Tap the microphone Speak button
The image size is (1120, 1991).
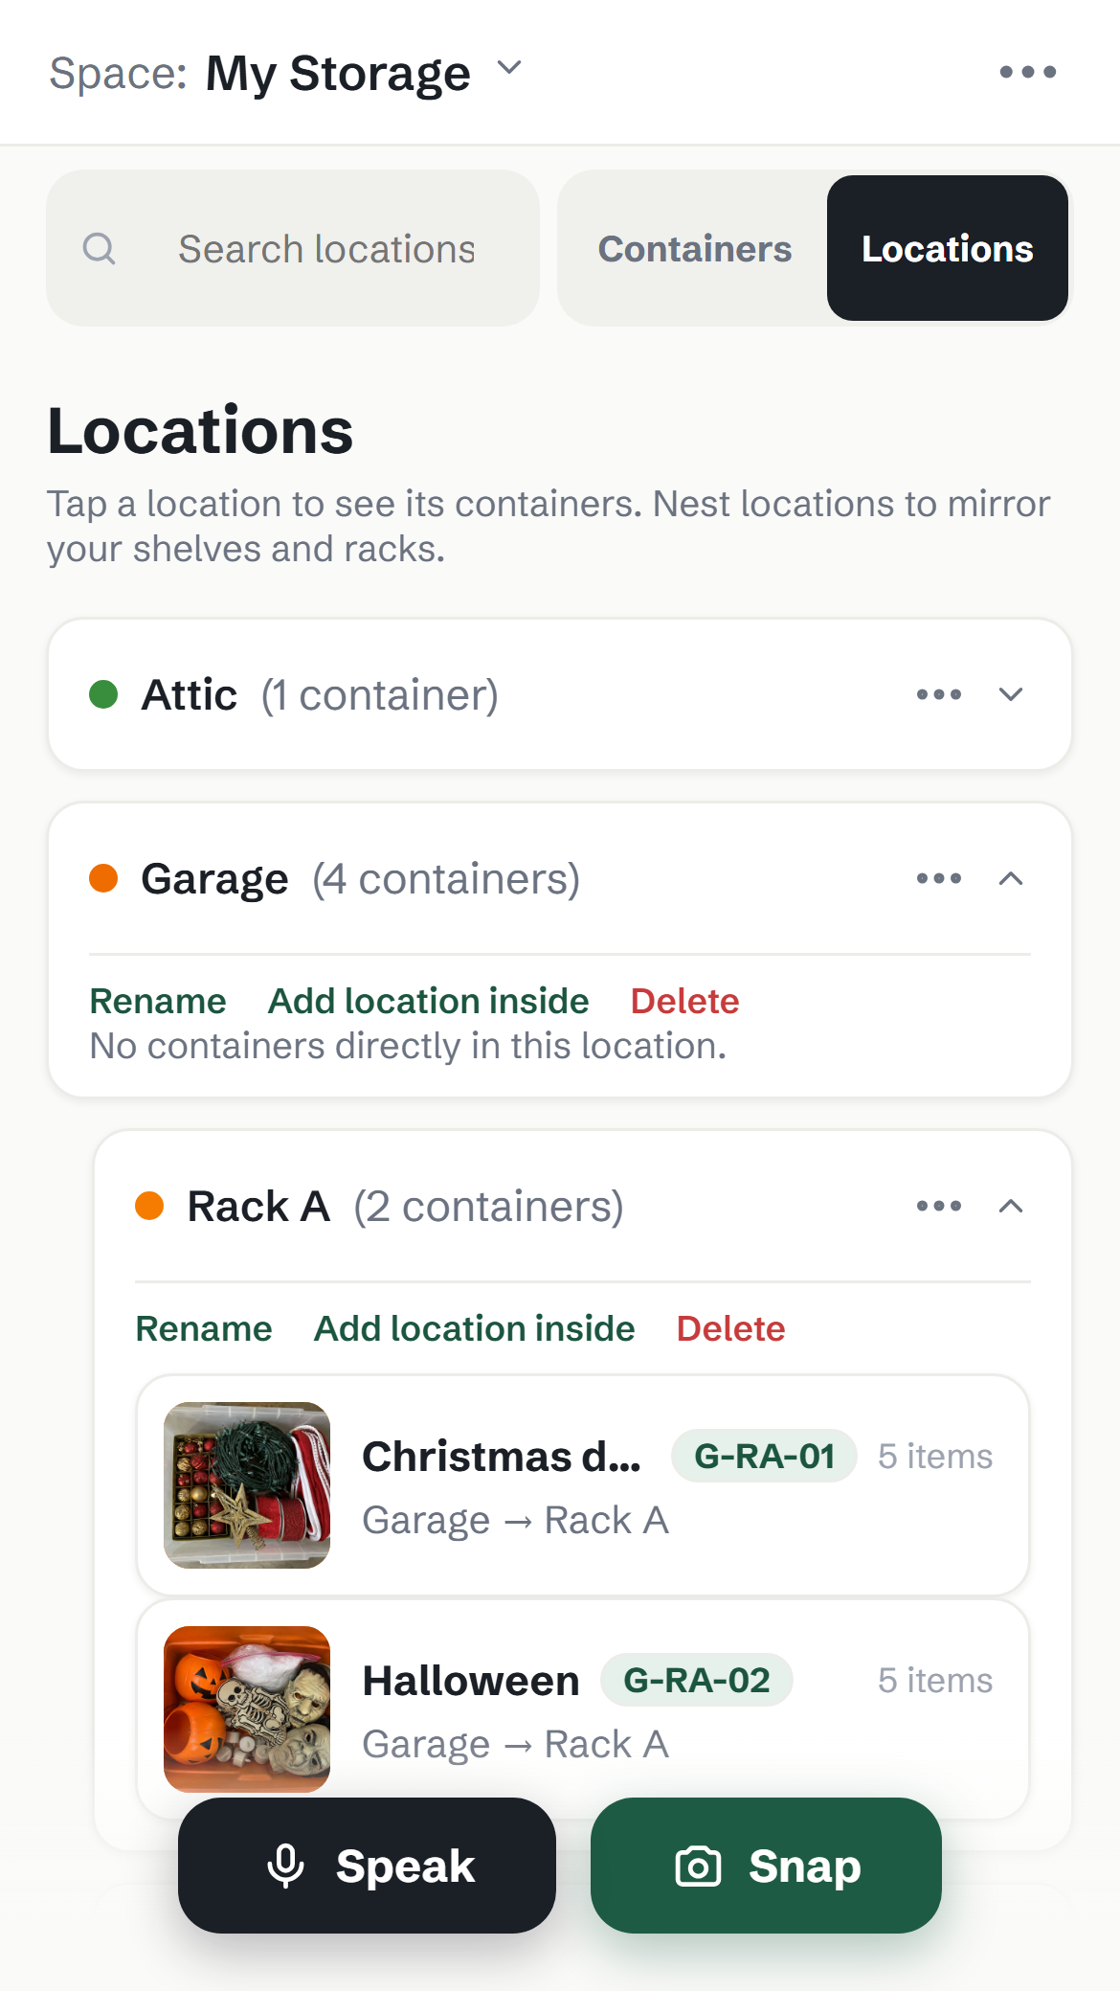click(367, 1866)
